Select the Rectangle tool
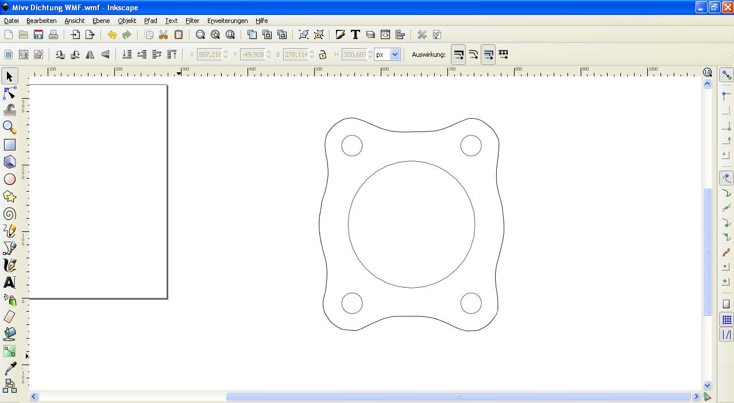 click(10, 145)
